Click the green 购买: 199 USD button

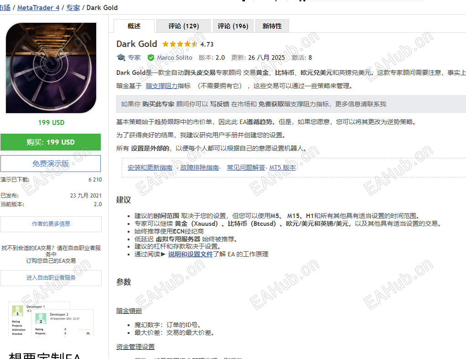tap(51, 142)
